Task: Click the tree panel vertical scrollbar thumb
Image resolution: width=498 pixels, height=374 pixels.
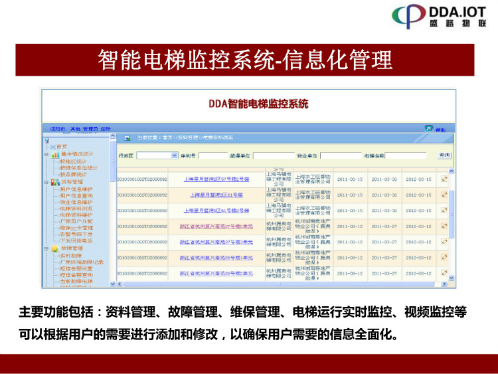Action: click(x=113, y=161)
